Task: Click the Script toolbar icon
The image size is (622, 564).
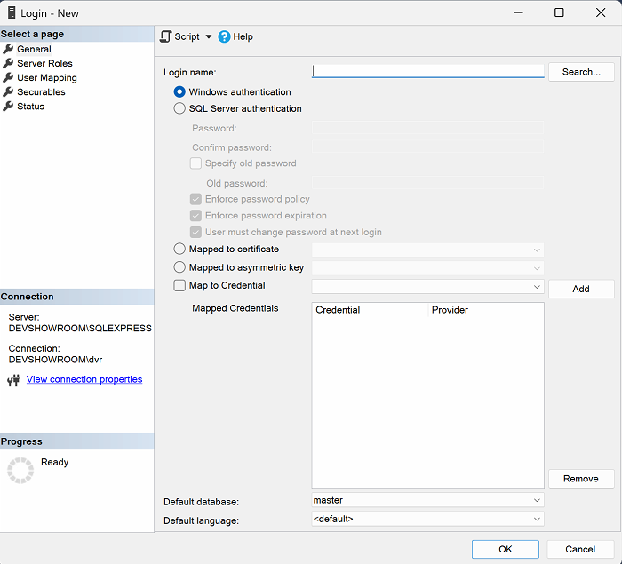Action: click(x=165, y=36)
